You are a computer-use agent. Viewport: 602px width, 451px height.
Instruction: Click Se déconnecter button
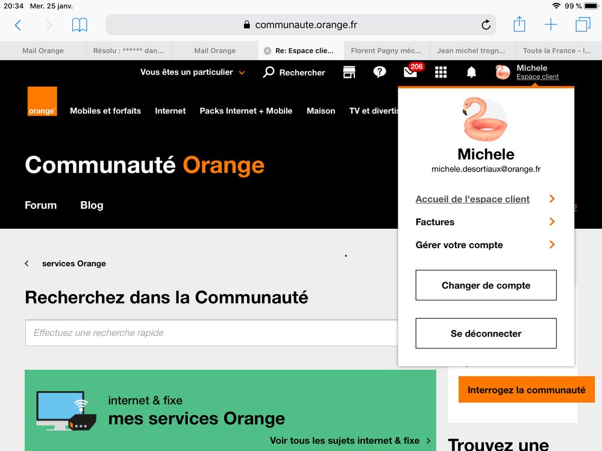click(486, 333)
